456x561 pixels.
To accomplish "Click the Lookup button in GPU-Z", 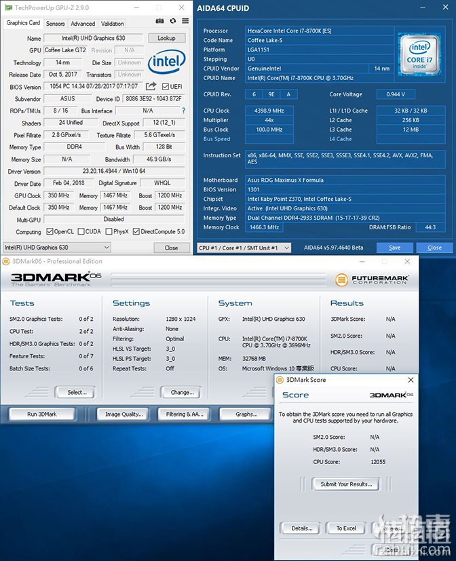I will [166, 38].
